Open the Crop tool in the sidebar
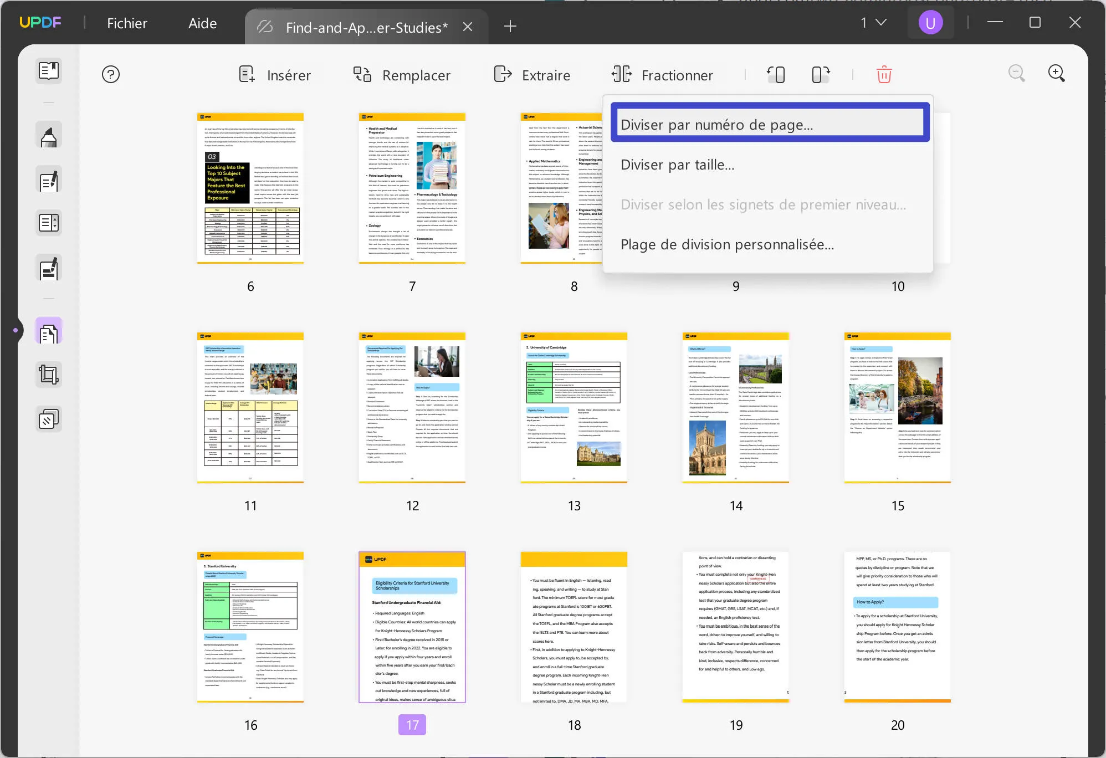 (x=48, y=374)
